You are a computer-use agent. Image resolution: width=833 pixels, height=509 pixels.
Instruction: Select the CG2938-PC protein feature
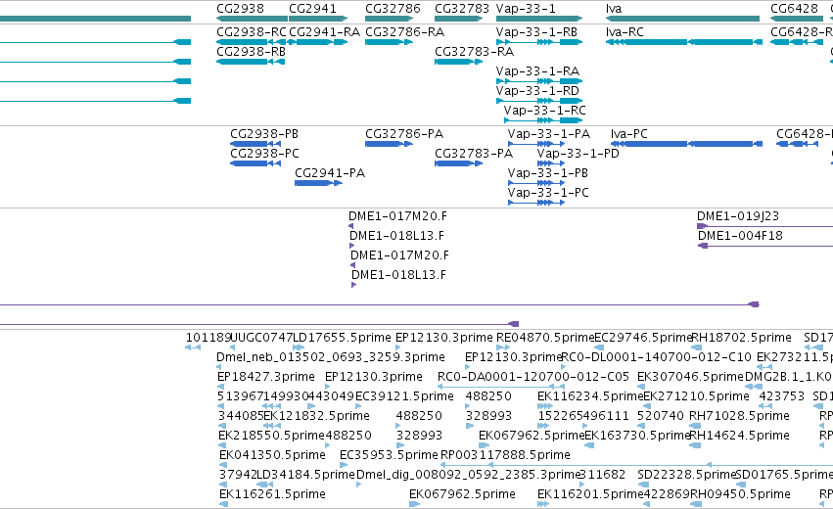click(x=255, y=163)
